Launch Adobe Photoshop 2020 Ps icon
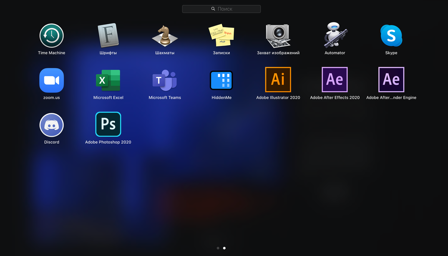This screenshot has height=256, width=448. [x=108, y=124]
